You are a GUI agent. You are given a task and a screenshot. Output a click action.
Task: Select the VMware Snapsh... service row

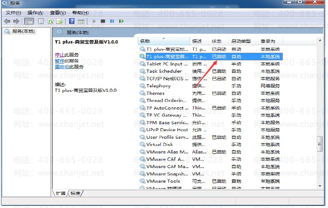[210, 174]
